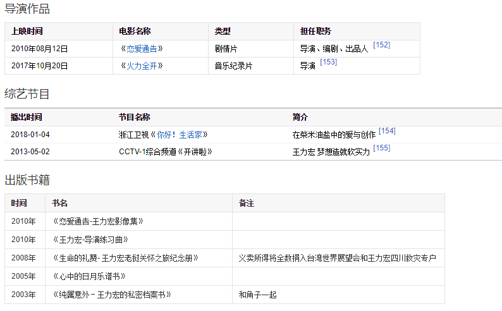Click the 上映时间 column header
Viewport: 502px width, 311px height.
27,32
